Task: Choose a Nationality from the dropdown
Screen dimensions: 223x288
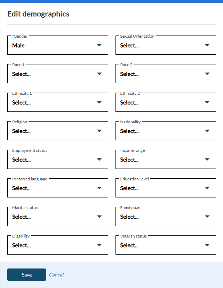Action: coord(166,131)
